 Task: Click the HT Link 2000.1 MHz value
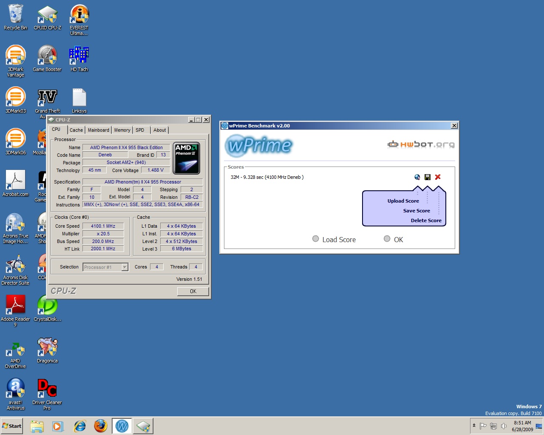(x=103, y=249)
